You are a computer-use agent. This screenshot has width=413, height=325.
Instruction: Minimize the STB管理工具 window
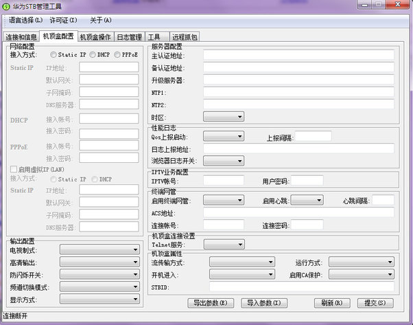pyautogui.click(x=365, y=5)
